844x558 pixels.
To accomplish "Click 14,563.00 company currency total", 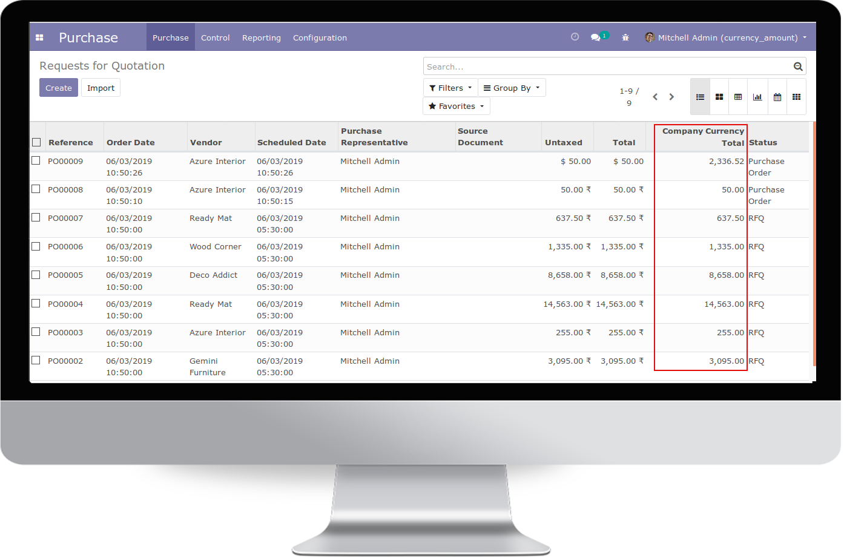I will click(724, 304).
